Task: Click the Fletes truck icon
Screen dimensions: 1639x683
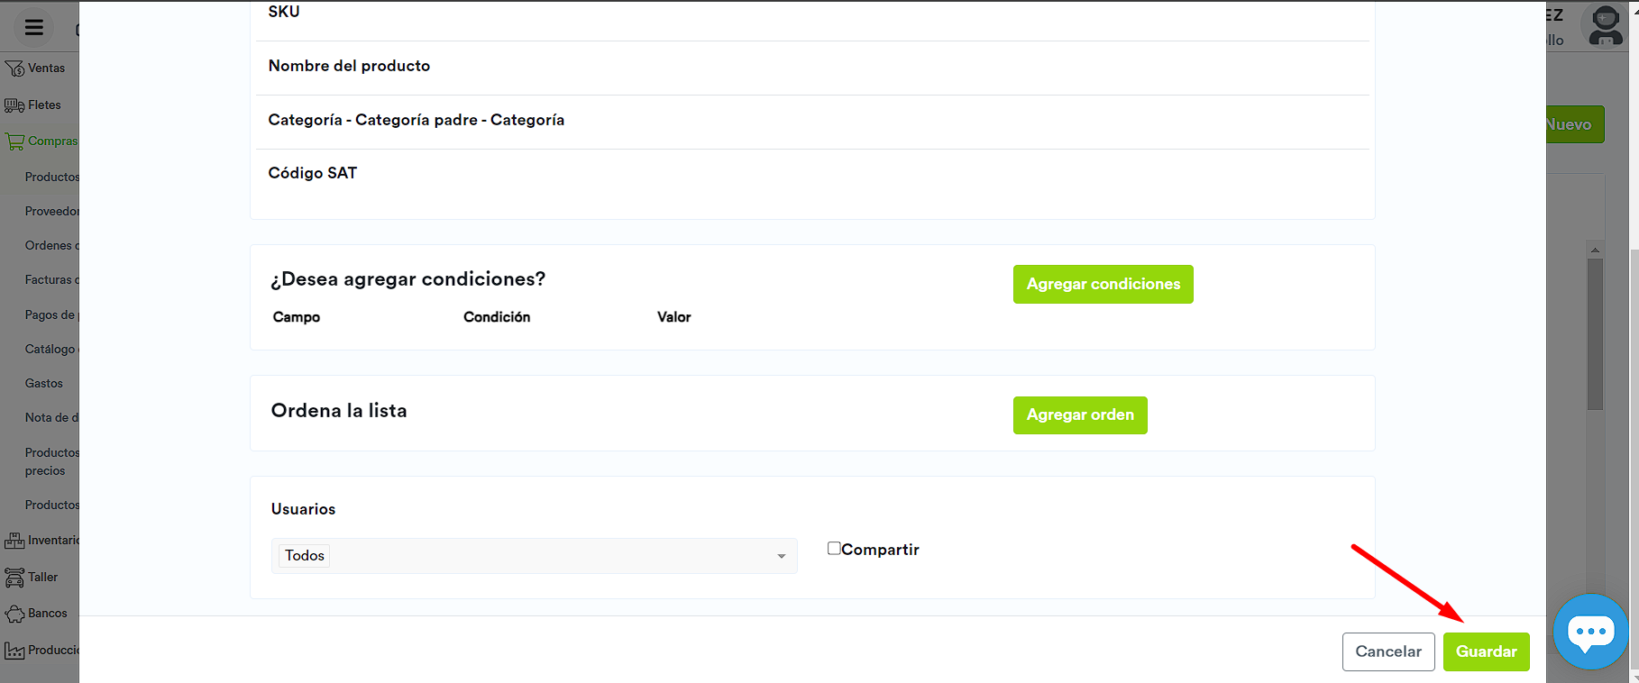Action: (14, 105)
